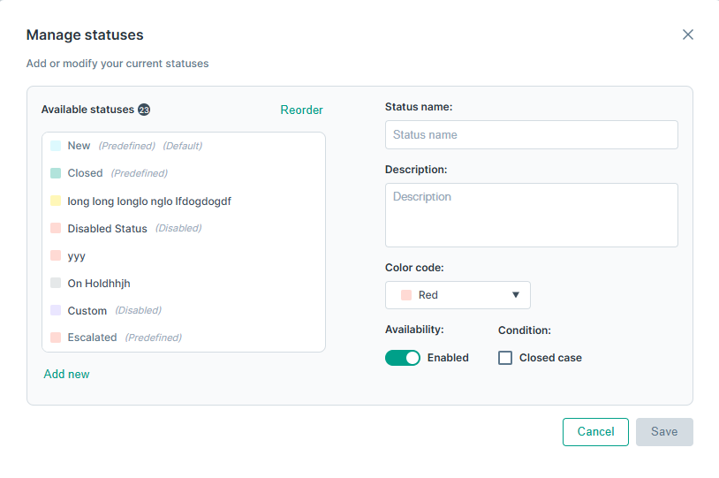This screenshot has width=719, height=478.
Task: Click the grey swatch beside On Holdhhjh
Action: tap(56, 283)
